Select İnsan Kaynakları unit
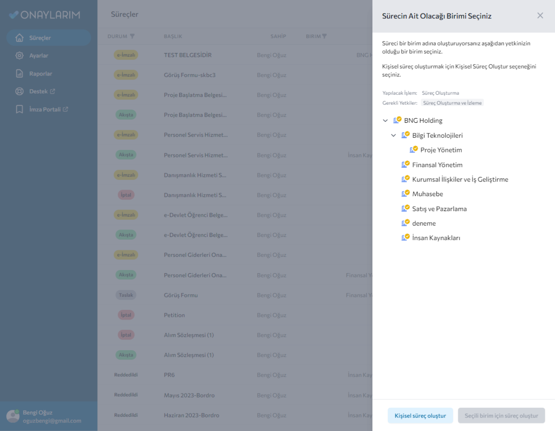 tap(436, 238)
